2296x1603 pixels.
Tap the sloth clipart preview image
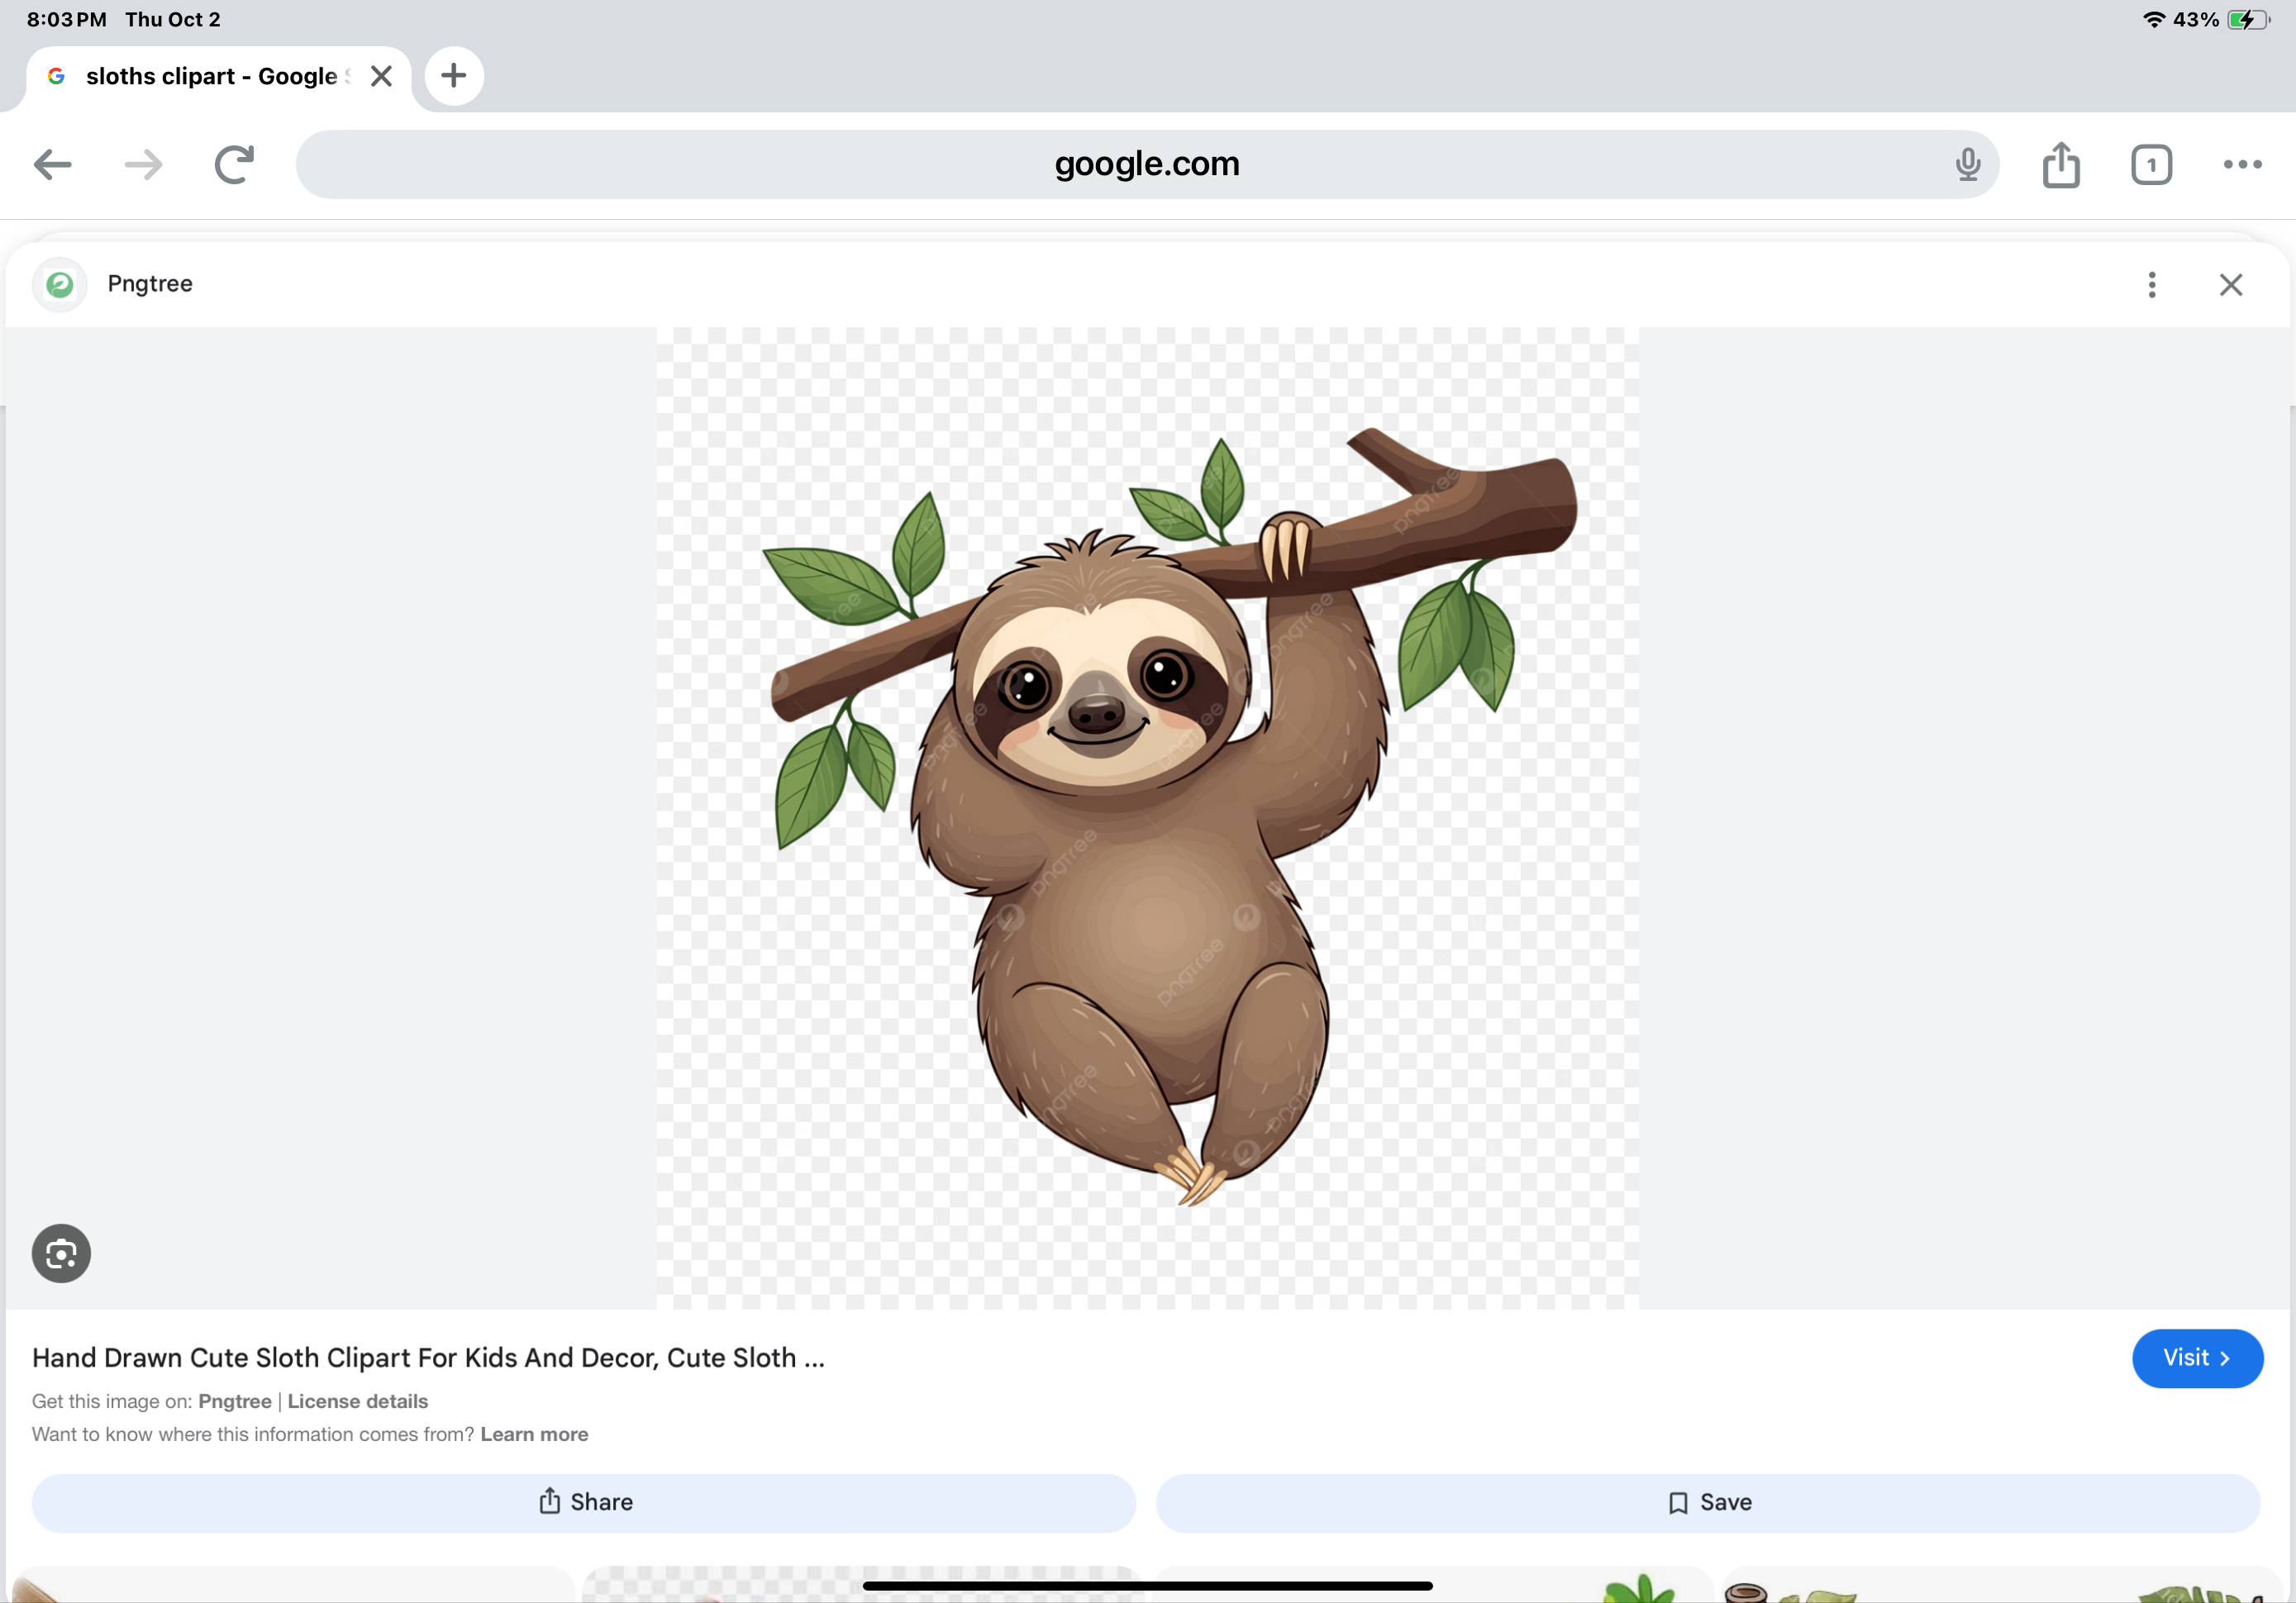[x=1147, y=817]
